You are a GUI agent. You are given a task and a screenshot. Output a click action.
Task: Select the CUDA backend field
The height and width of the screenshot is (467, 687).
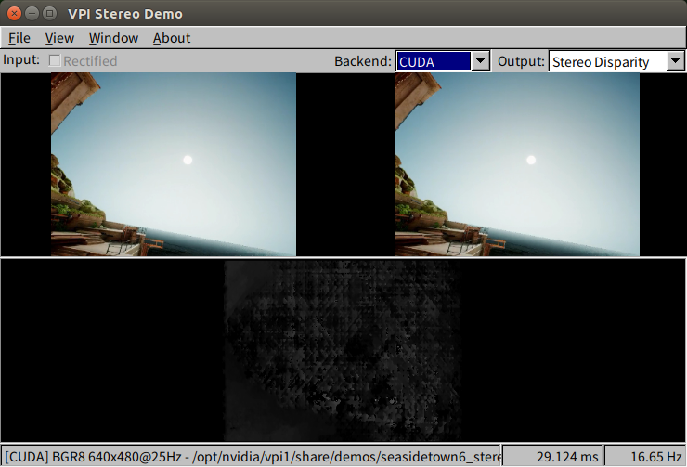tap(434, 61)
